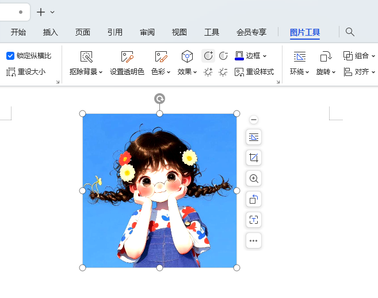378x298 pixels.
Task: Select the floating crop tool icon
Action: (x=254, y=158)
